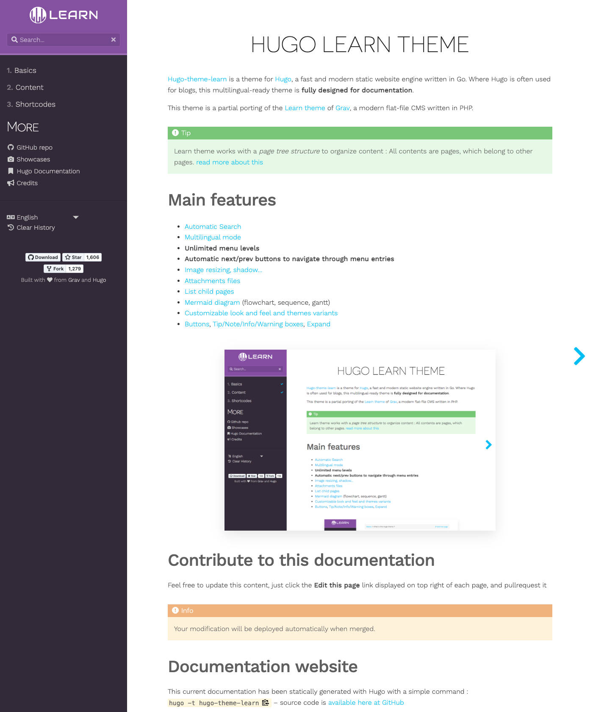Go to next page with right chevron
Viewport: 593px width, 712px height.
579,356
